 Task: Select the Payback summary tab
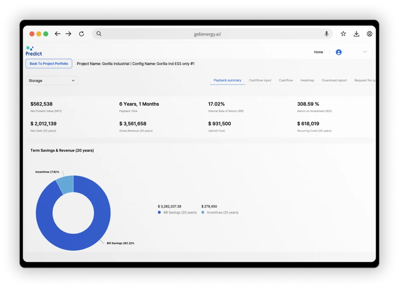point(227,80)
